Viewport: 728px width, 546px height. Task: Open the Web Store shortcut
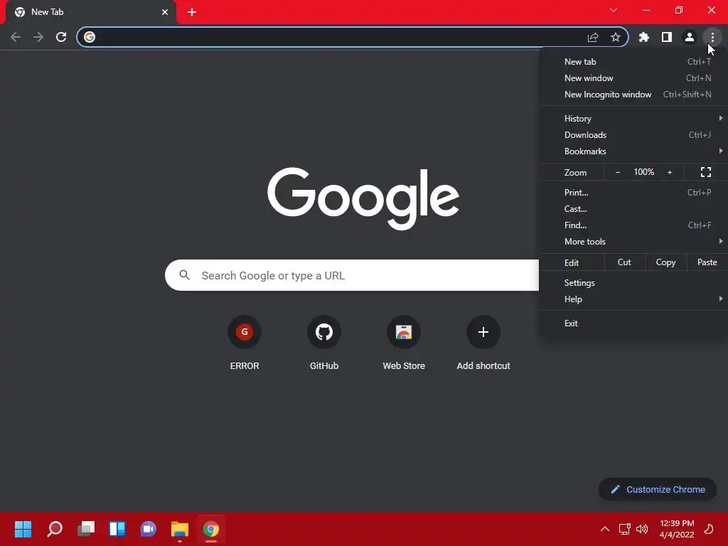coord(404,343)
